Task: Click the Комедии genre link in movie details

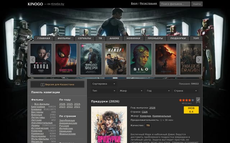Action: pos(146,116)
